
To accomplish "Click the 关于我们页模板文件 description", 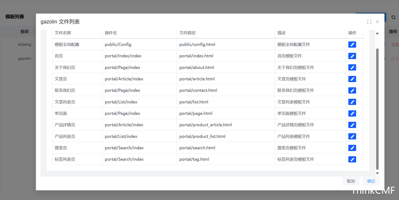I will (296, 67).
